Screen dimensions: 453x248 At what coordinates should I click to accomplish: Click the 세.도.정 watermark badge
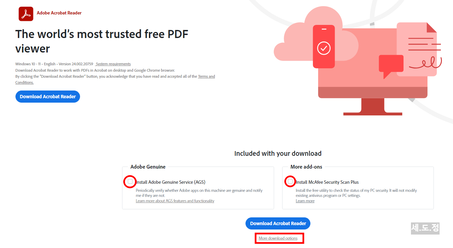425,228
